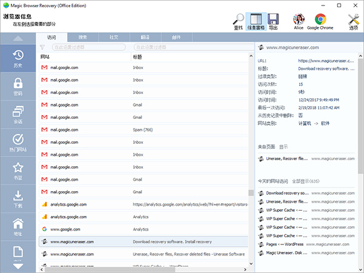Select the Spam (766) mail.google.com row

coord(143,130)
